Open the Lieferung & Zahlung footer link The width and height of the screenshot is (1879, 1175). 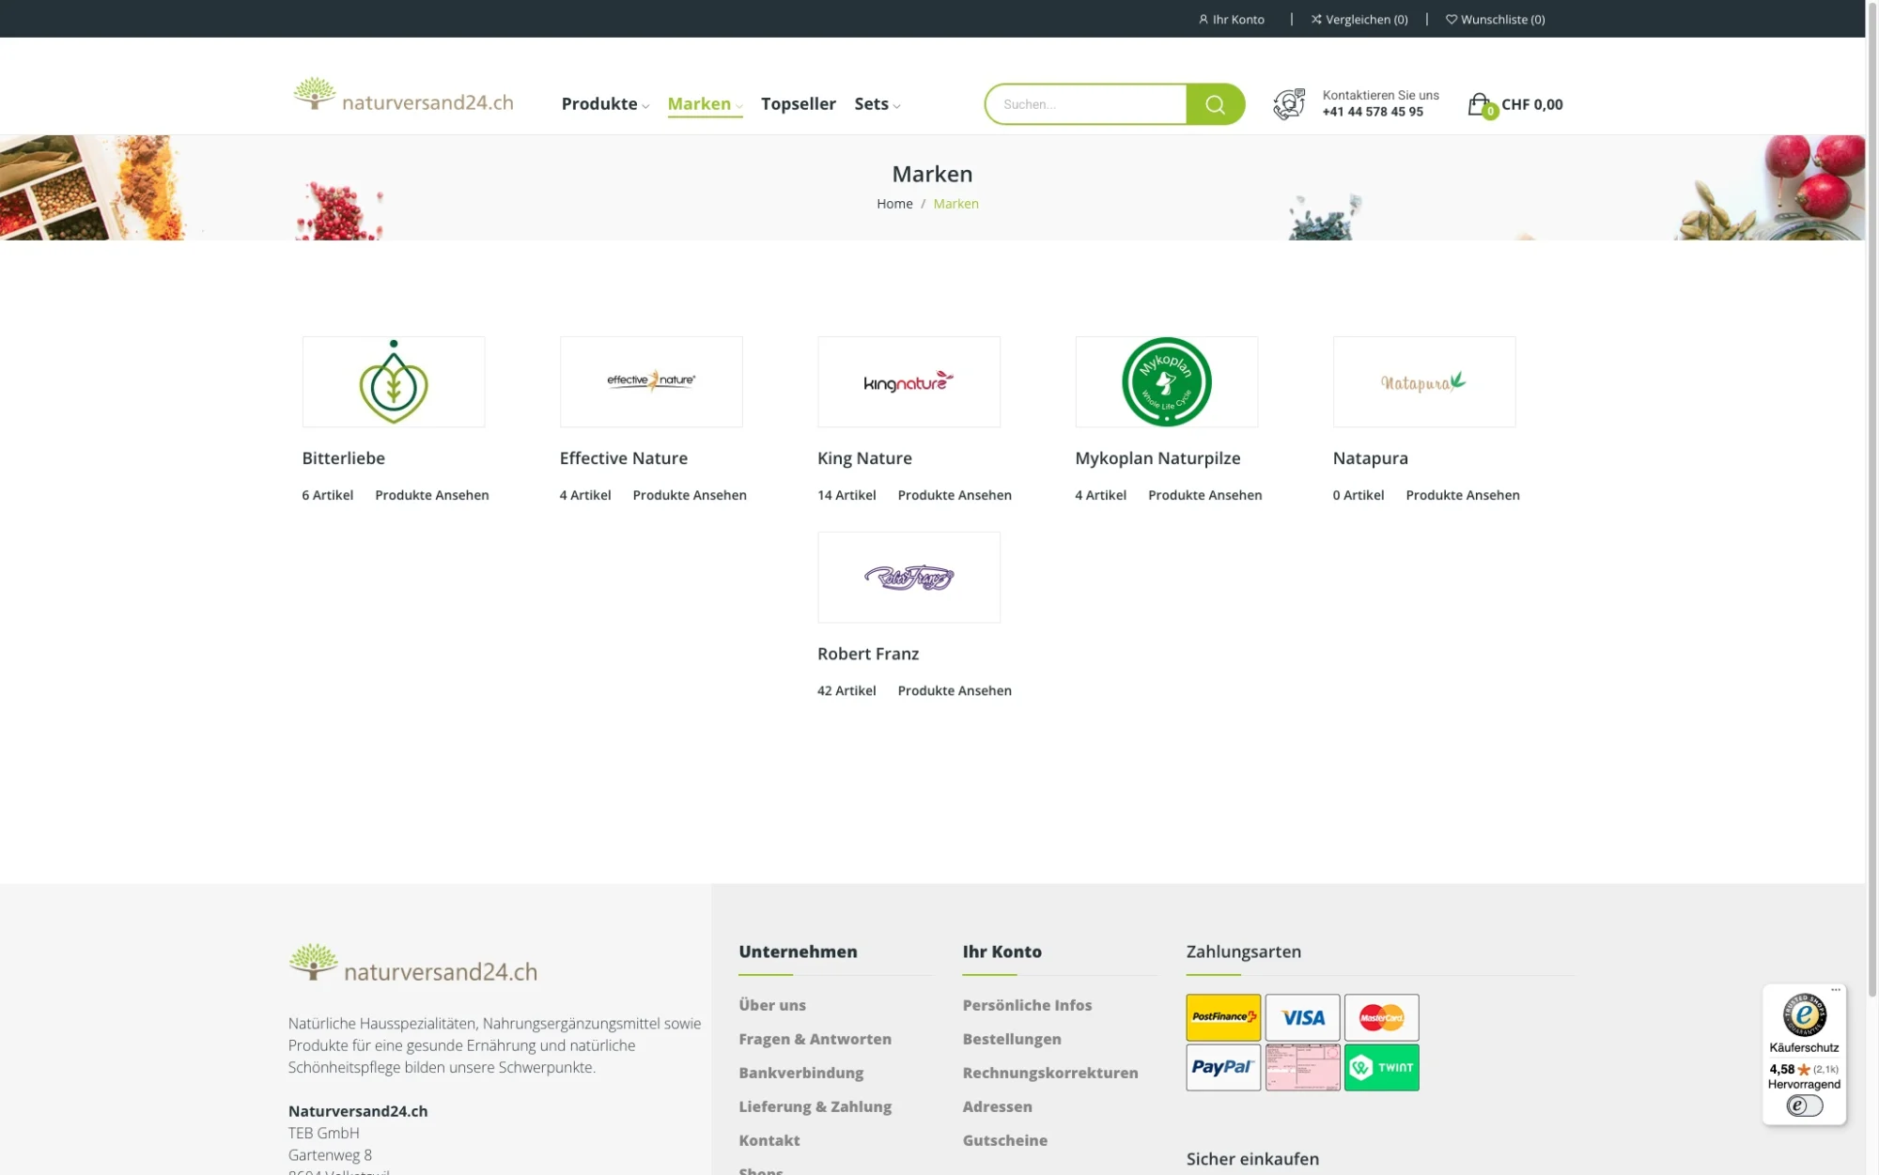815,1106
